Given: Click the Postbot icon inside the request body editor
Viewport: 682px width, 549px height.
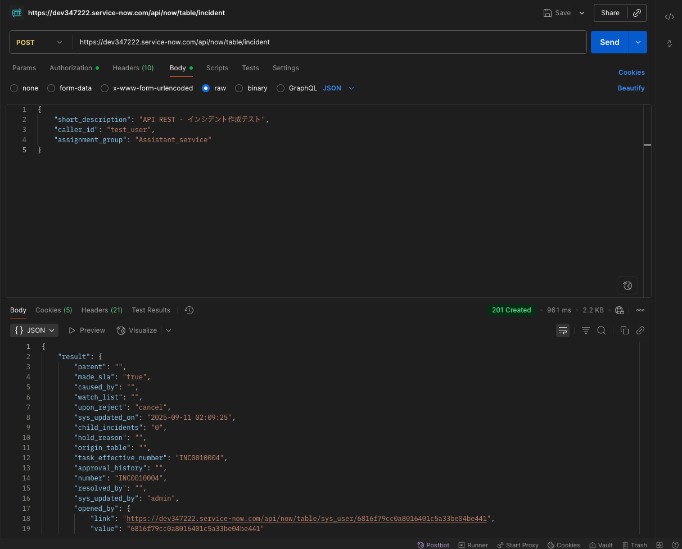Looking at the screenshot, I should [627, 285].
